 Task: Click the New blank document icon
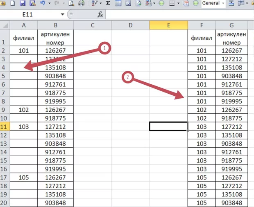[x=13, y=3]
